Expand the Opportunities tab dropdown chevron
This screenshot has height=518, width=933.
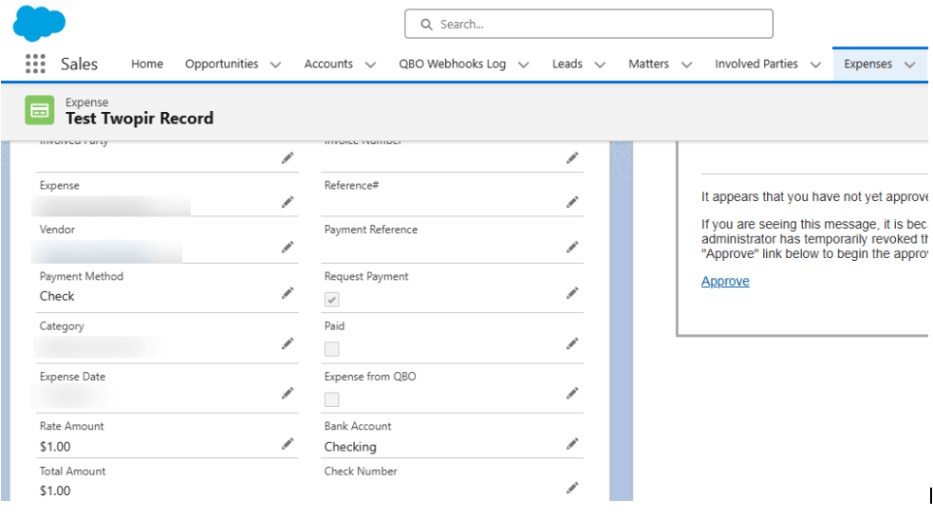click(x=275, y=65)
